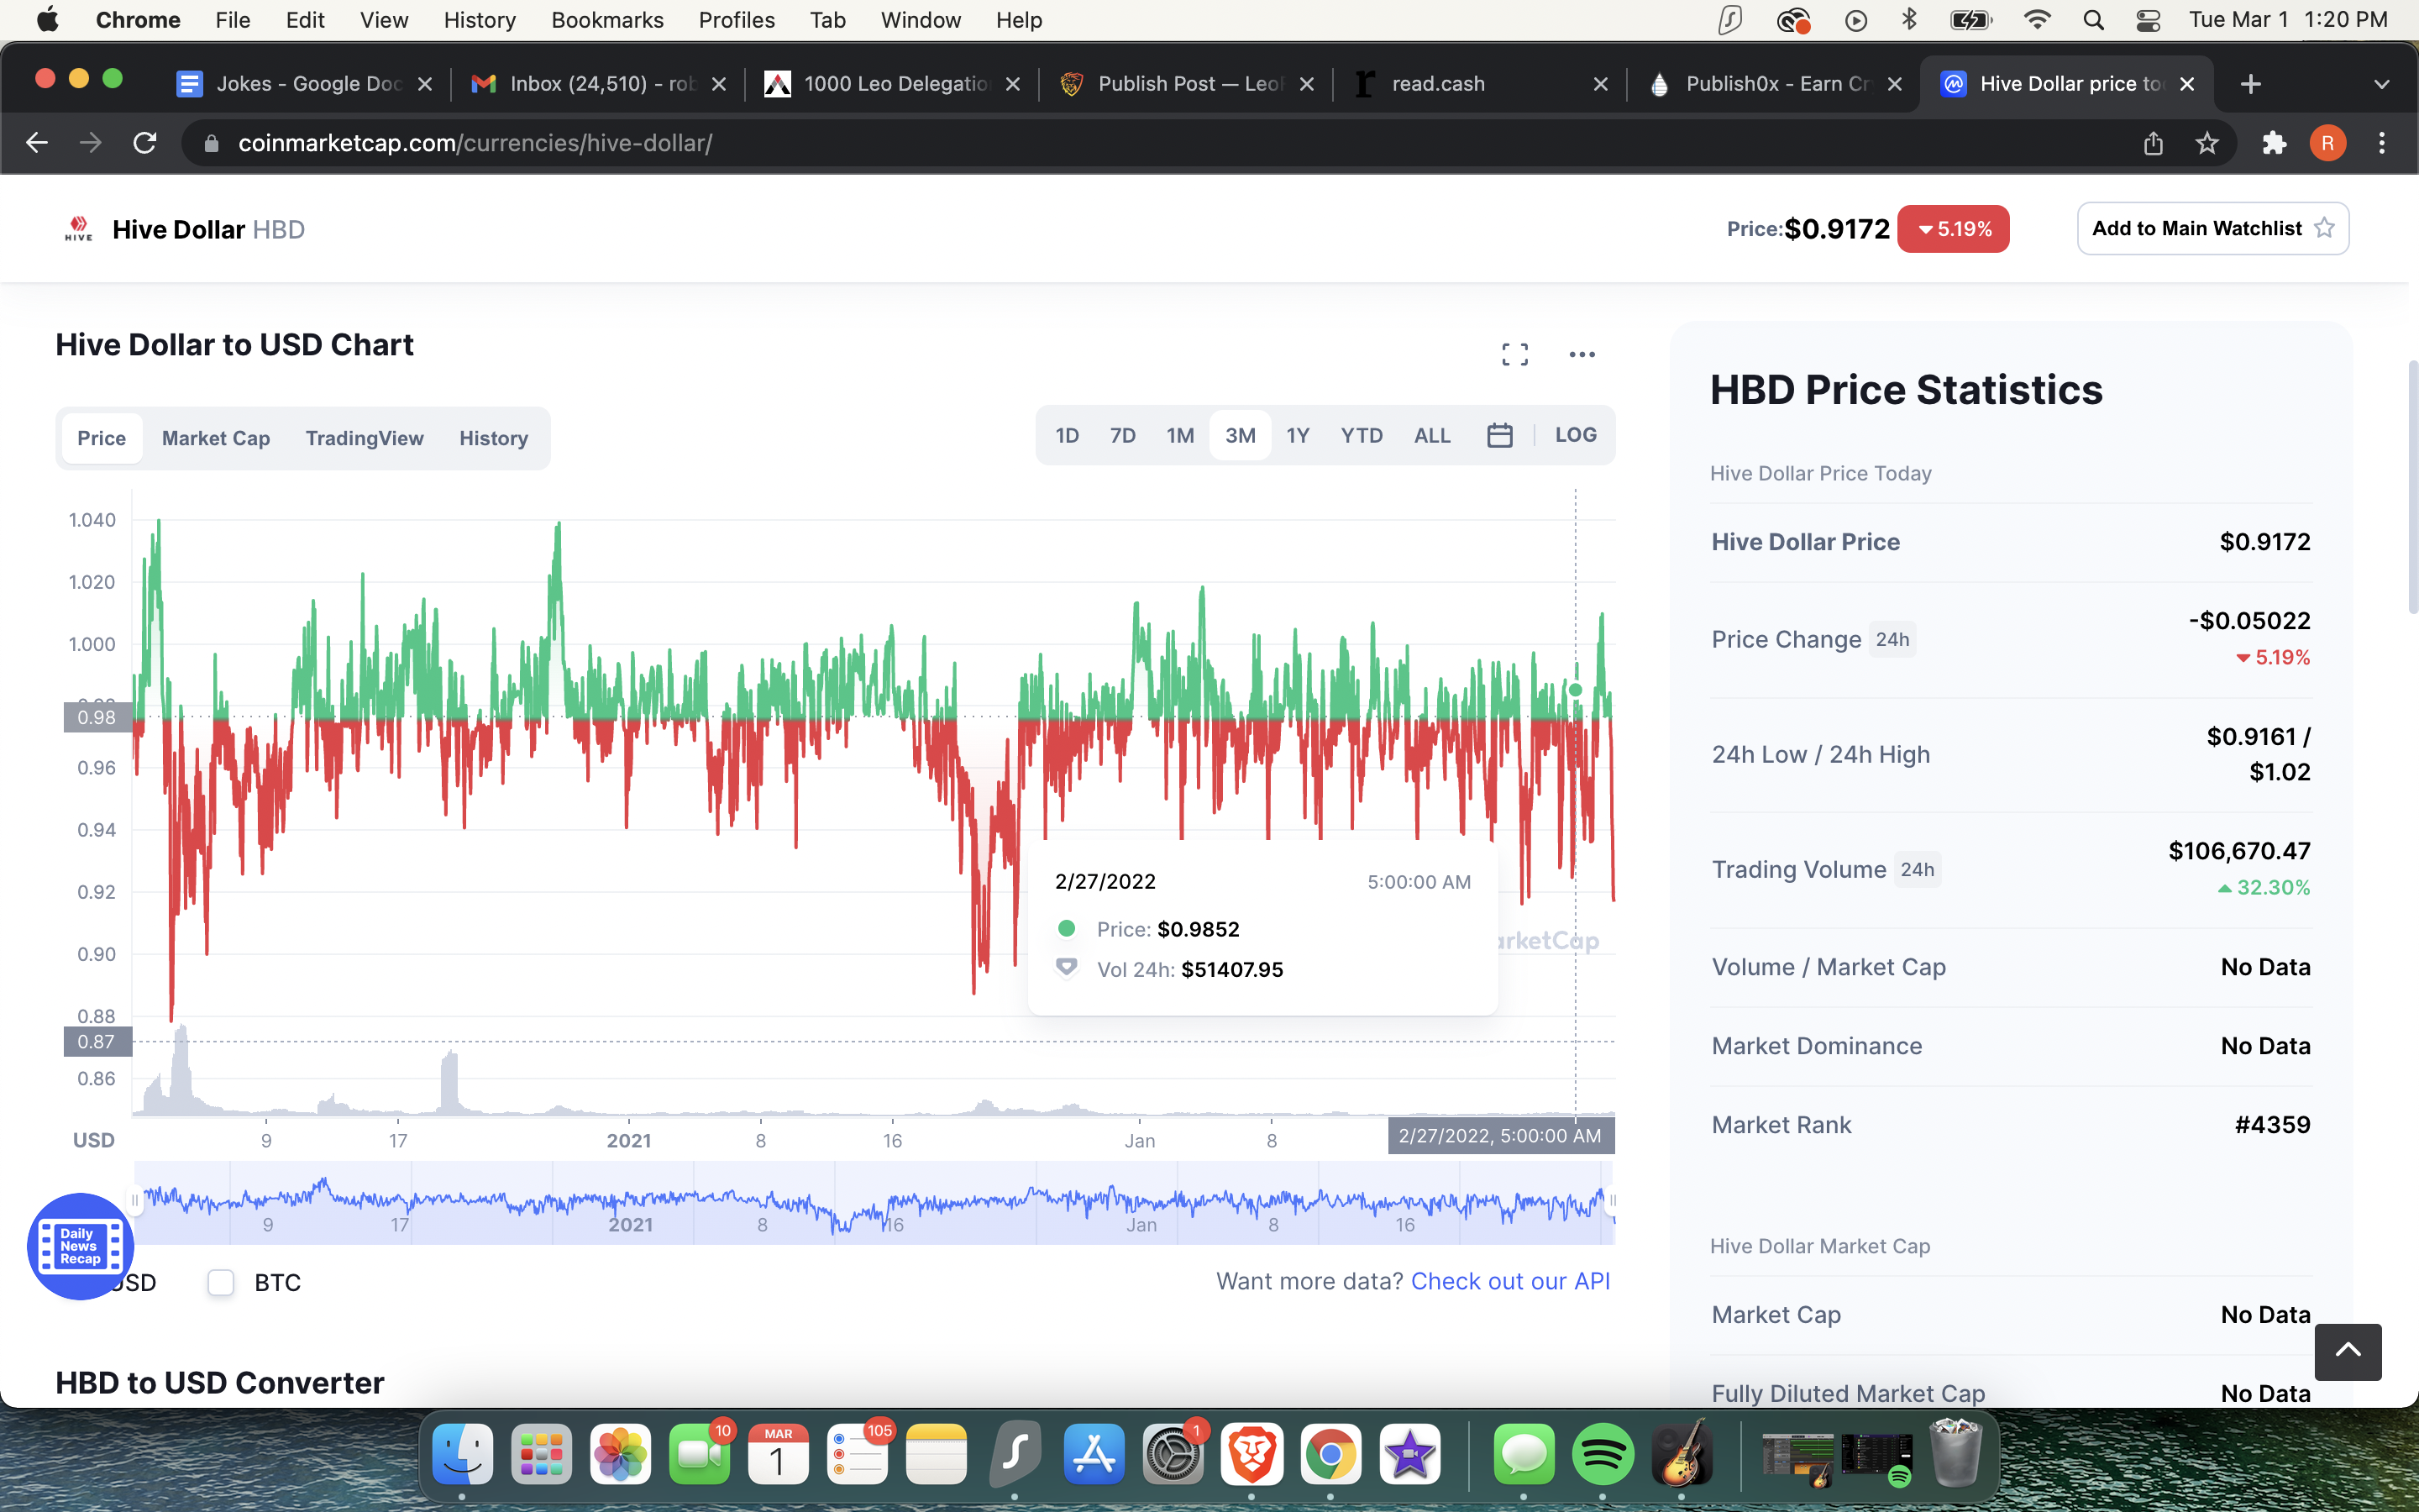Click the scroll-to-top arrow button
The height and width of the screenshot is (1512, 2419).
(2348, 1351)
